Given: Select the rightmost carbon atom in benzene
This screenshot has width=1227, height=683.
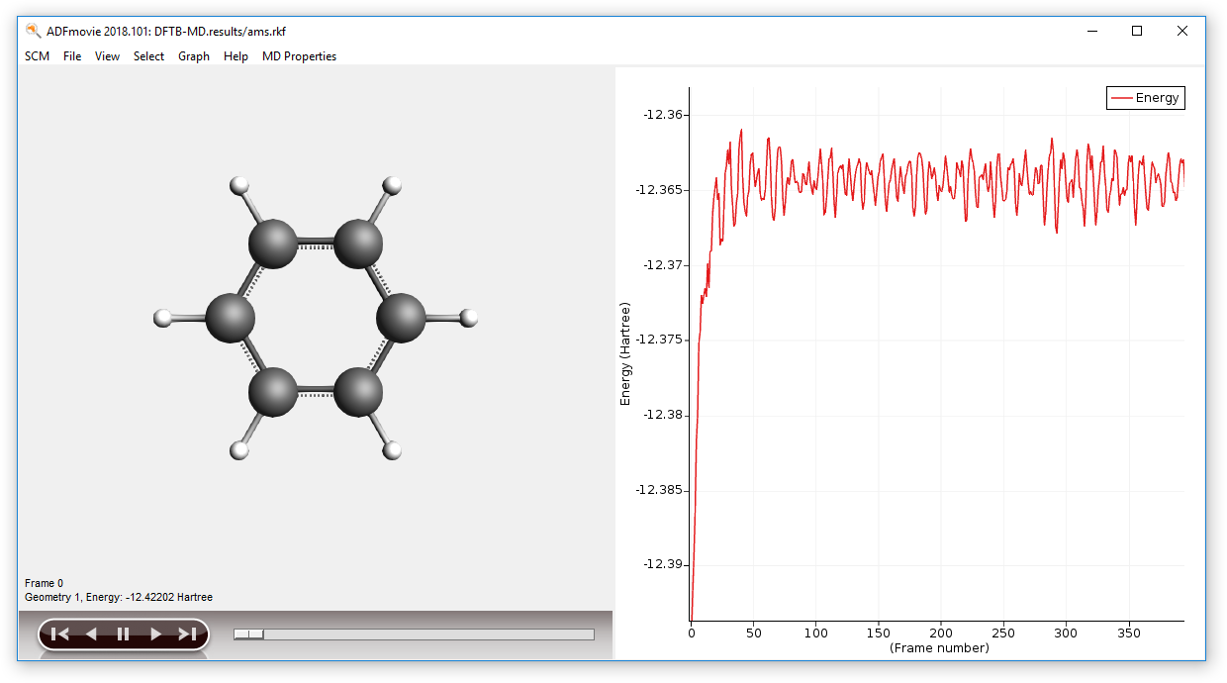Looking at the screenshot, I should (402, 318).
